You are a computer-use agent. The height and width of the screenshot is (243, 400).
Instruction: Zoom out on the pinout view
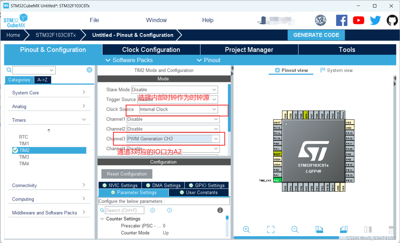[x=295, y=229]
